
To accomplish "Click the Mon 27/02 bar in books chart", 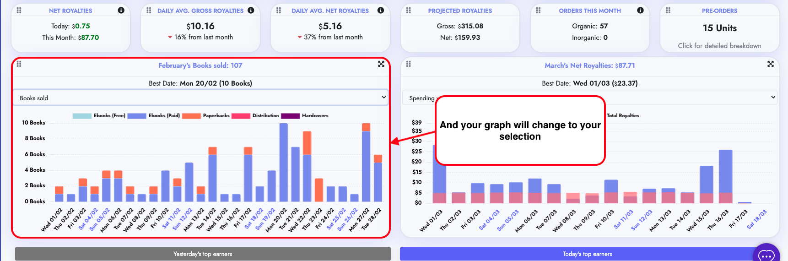I will [366, 163].
